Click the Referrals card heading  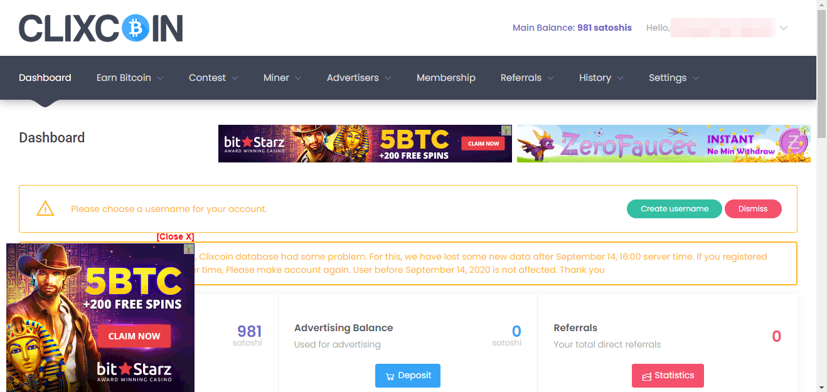575,328
